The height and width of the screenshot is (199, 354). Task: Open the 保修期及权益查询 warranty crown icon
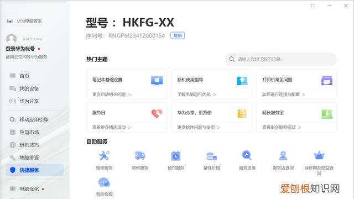[x=319, y=155]
